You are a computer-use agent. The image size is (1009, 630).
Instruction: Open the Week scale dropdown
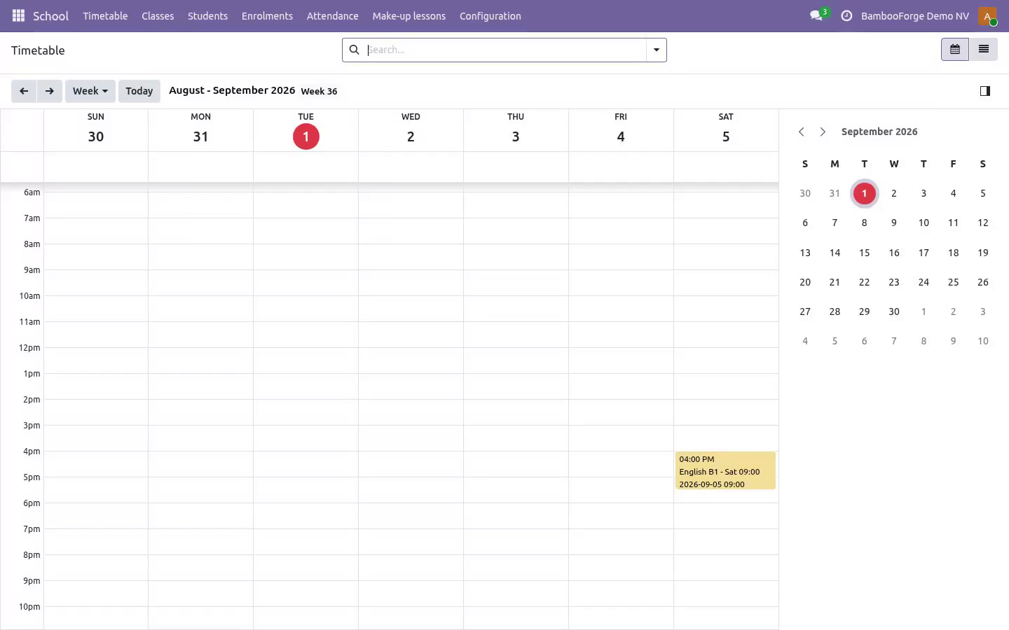pos(90,91)
